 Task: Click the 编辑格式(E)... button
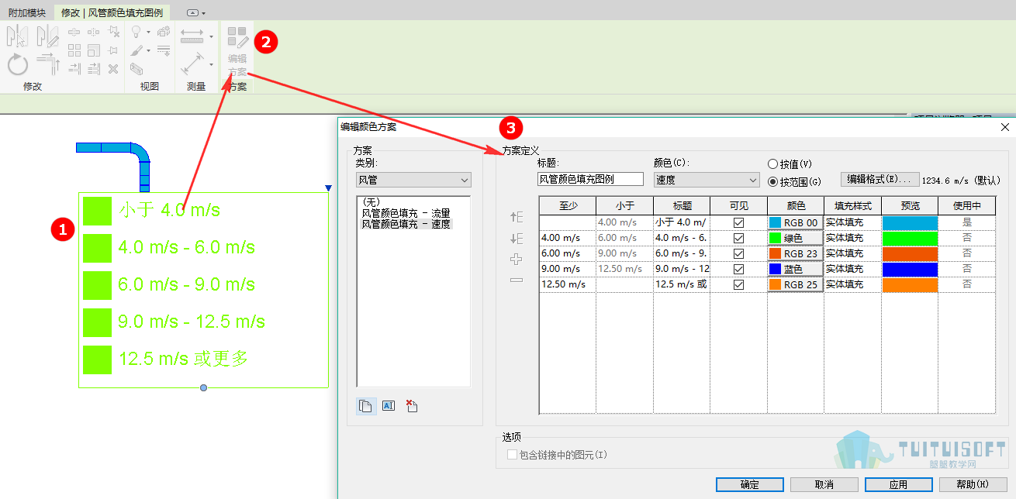(880, 179)
